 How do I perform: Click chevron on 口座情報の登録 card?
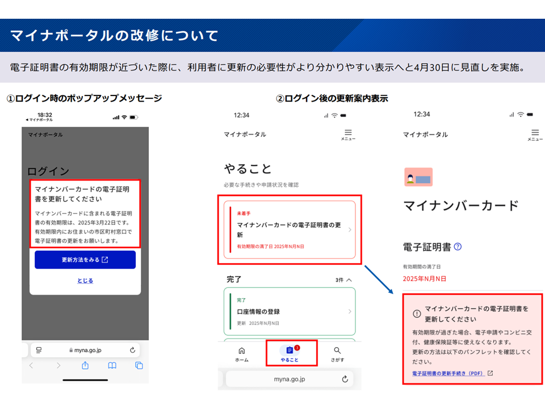click(350, 311)
